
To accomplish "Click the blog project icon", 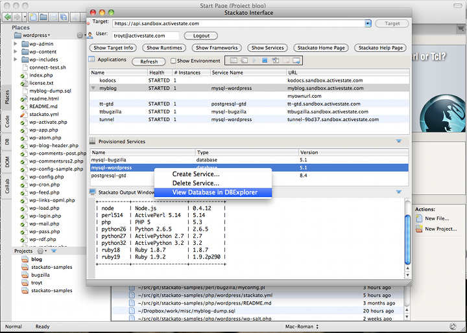I will click(x=25, y=259).
